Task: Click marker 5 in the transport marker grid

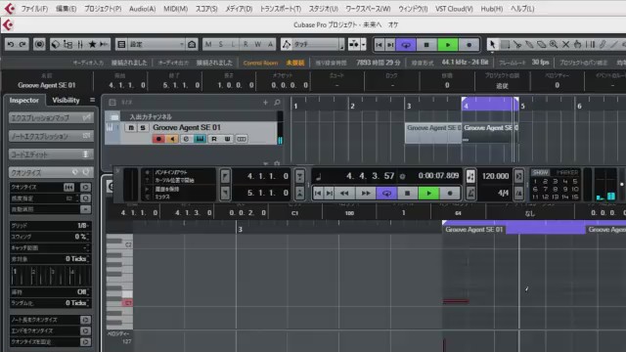Action: pos(575,182)
